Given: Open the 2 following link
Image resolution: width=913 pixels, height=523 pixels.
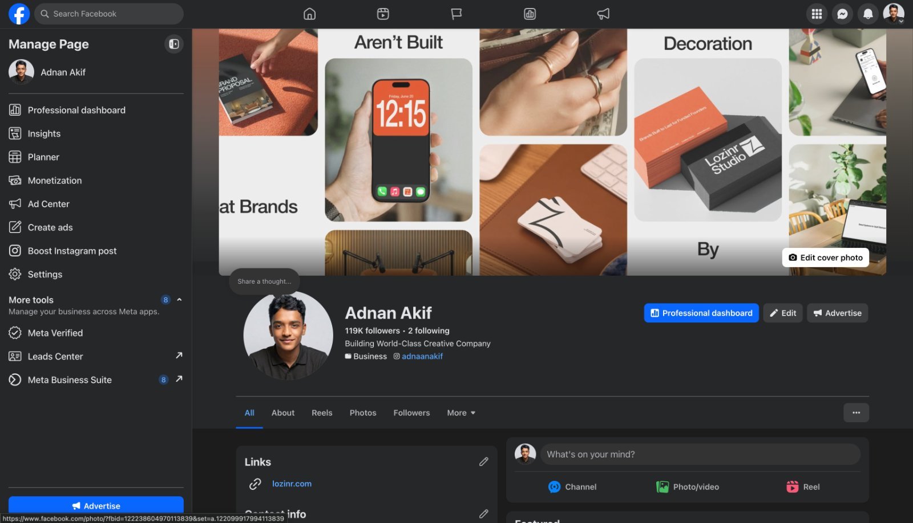Looking at the screenshot, I should (429, 330).
